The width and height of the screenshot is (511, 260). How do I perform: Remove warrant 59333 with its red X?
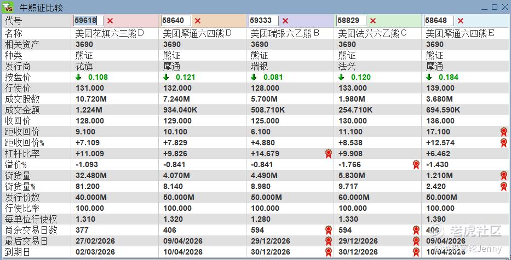285,21
